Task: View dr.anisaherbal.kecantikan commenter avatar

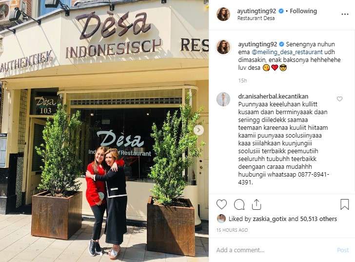Action: tap(223, 99)
